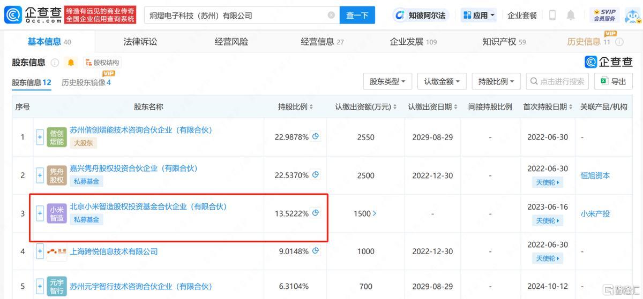The height and width of the screenshot is (299, 643).
Task: Switch to 基本信息 tab
Action: (49, 42)
